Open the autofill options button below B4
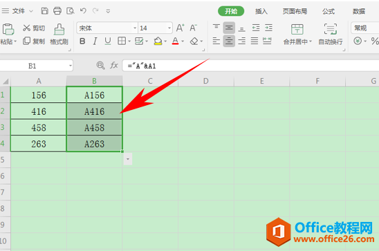The height and width of the screenshot is (251, 379). point(128,159)
